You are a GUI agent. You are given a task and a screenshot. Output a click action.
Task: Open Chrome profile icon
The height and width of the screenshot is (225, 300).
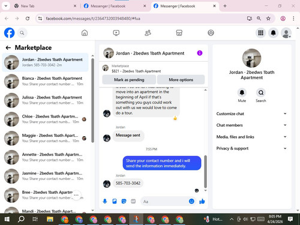pyautogui.click(x=283, y=19)
